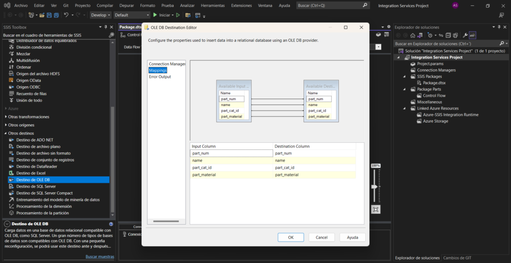Click the blue help icon in toolbox description

(x=110, y=224)
